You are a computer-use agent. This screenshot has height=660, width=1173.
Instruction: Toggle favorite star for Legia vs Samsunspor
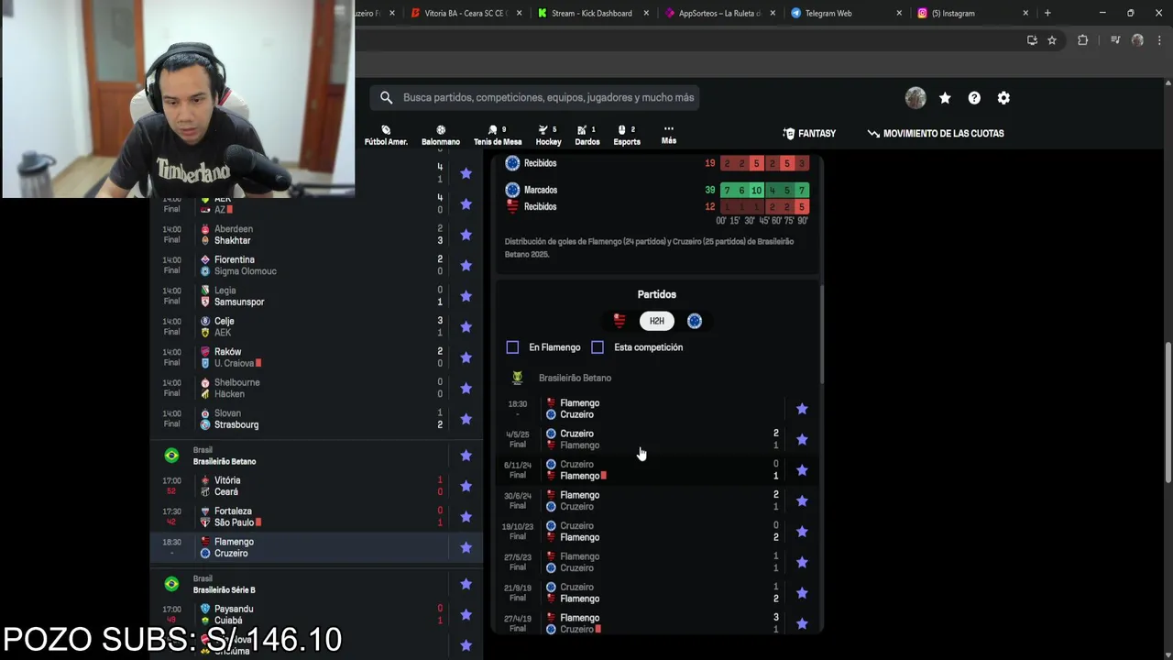coord(466,296)
